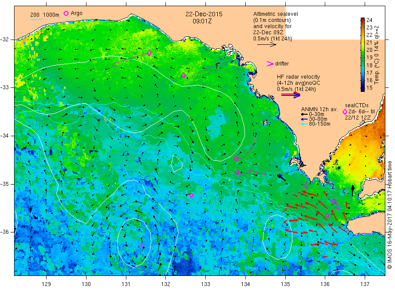The height and width of the screenshot is (290, 395).
Task: Click the time label 09:01Z
Action: (x=202, y=21)
